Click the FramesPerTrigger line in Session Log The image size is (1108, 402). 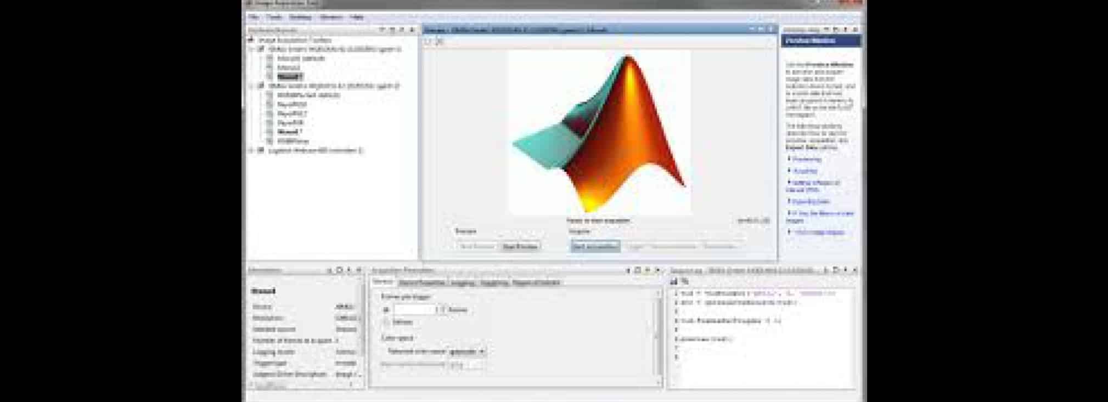pyautogui.click(x=731, y=321)
